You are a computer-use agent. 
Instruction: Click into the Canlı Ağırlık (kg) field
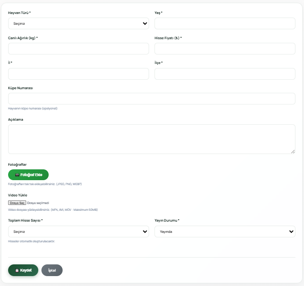point(78,49)
